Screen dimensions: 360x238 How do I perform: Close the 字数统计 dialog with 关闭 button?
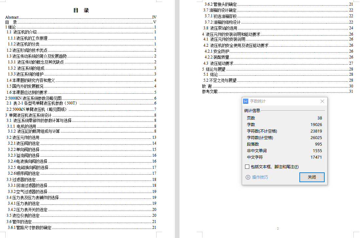[x=312, y=177]
